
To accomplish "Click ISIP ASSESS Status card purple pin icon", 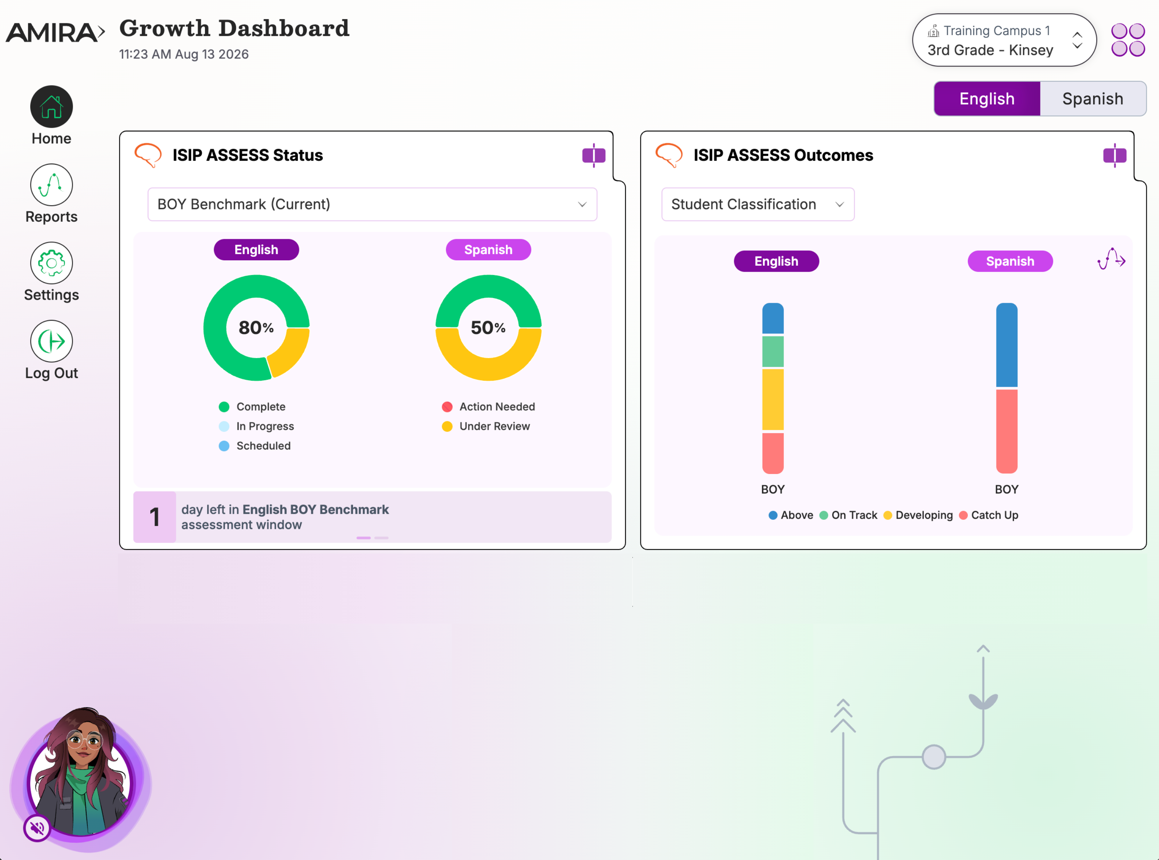I will coord(593,155).
